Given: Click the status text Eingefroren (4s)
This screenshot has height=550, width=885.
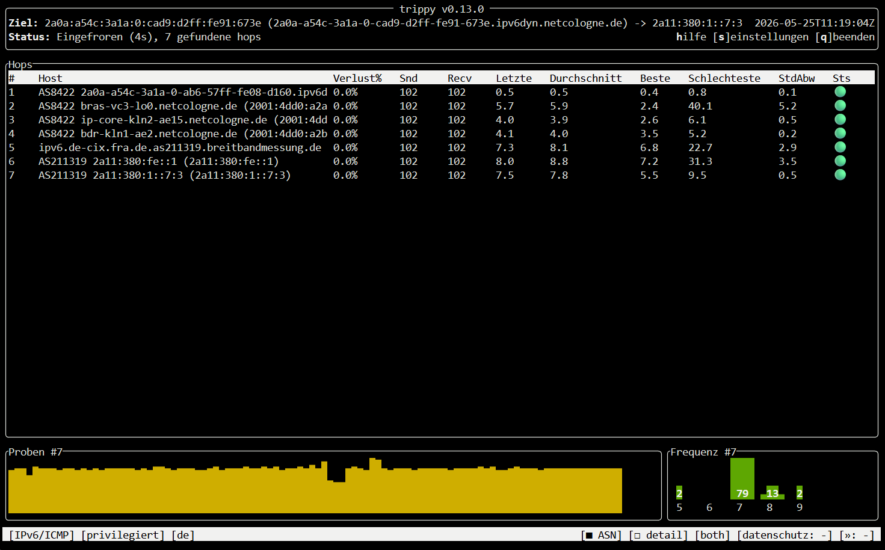Looking at the screenshot, I should click(107, 37).
